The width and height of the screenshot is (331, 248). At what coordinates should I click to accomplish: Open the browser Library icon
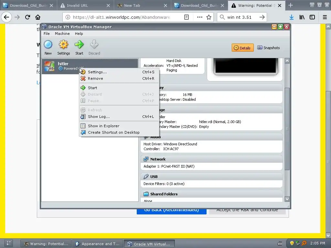pos(302,17)
